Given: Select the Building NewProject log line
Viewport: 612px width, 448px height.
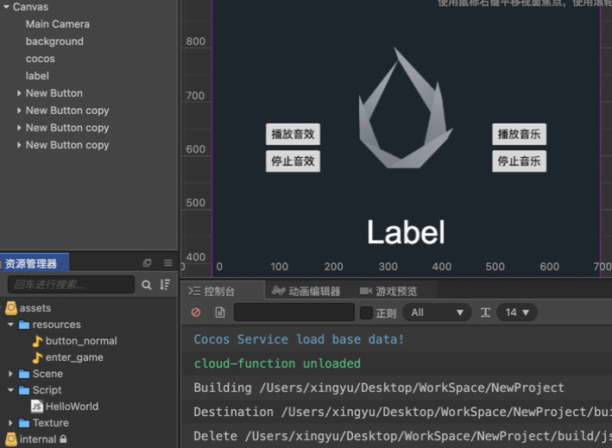Looking at the screenshot, I should 396,388.
